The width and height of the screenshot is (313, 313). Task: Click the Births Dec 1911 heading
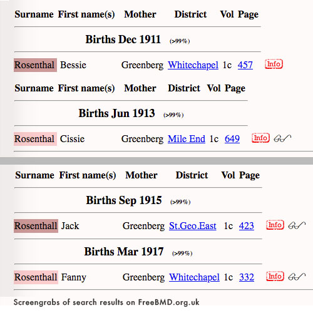click(x=123, y=39)
